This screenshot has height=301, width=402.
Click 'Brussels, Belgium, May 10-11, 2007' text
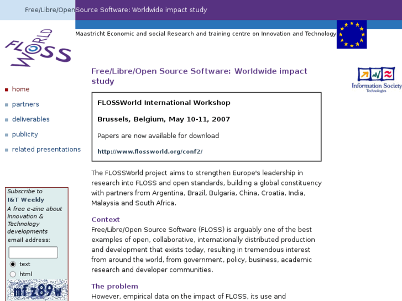164,119
